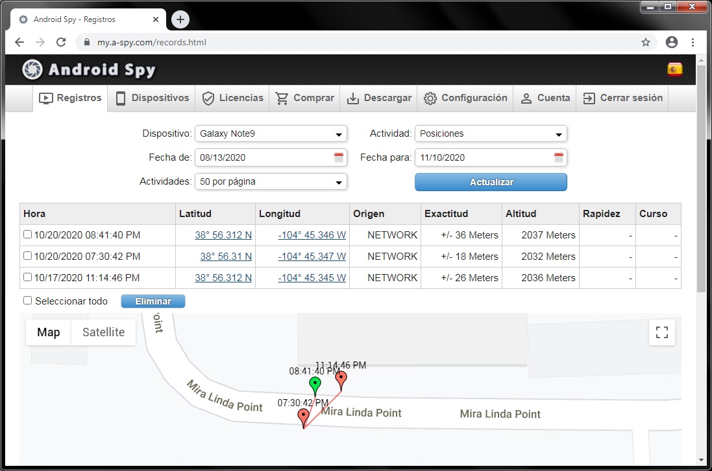
Task: Tick the Seleccionar todo checkbox
Action: pyautogui.click(x=28, y=301)
